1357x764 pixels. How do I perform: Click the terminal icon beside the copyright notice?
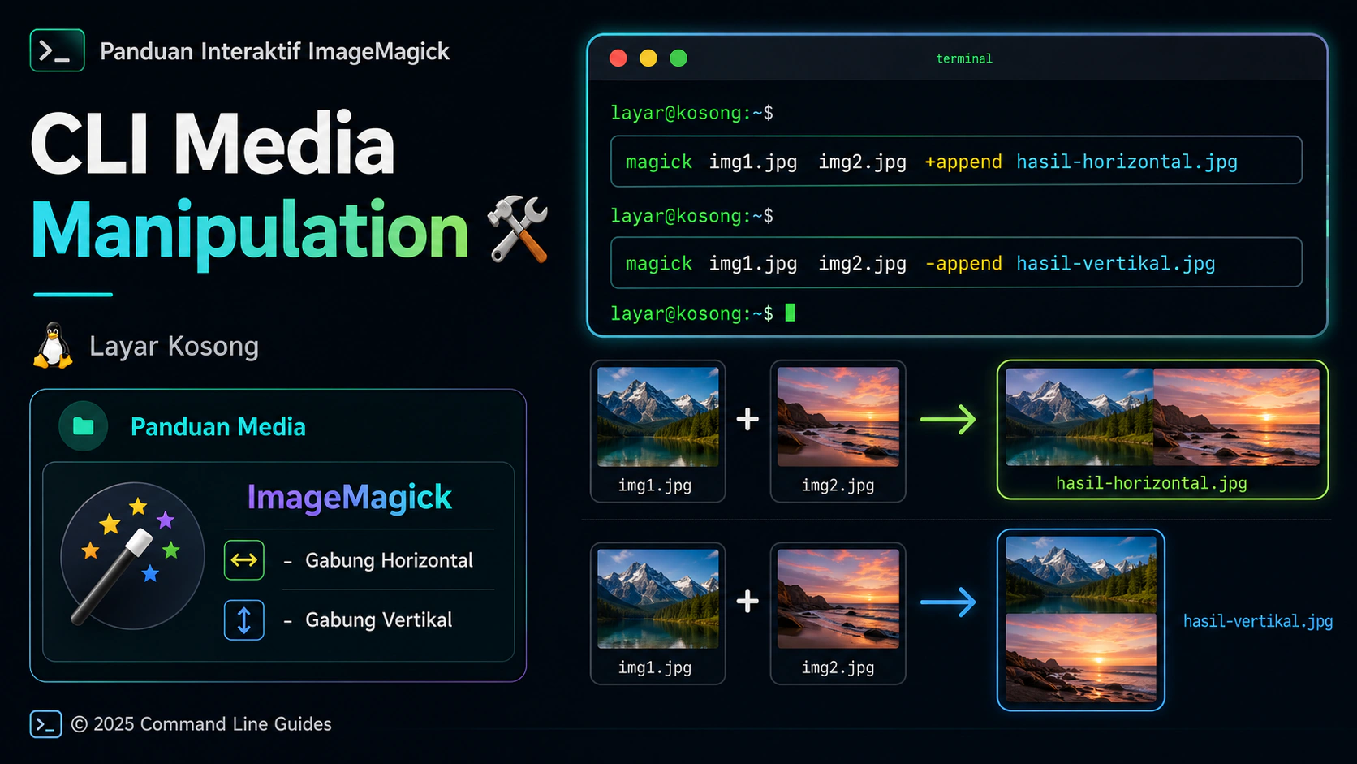(x=45, y=724)
